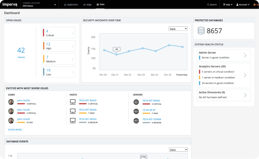The width and height of the screenshot is (259, 159).
Task: Open the 7 Medium issues card
Action: tap(58, 59)
